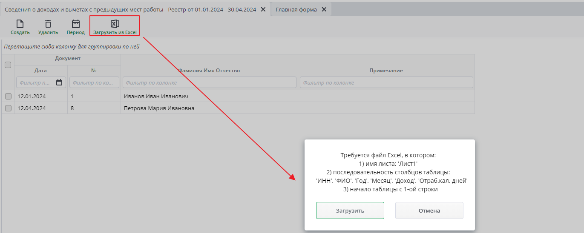This screenshot has height=233, width=584.
Task: Click document number 1 cell
Action: point(94,97)
